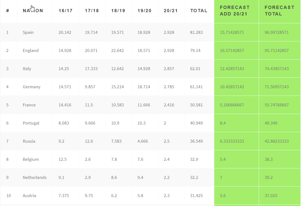Screen dimensions: 301x206
Task: Click the 18/19 column header
Action: pos(118,11)
